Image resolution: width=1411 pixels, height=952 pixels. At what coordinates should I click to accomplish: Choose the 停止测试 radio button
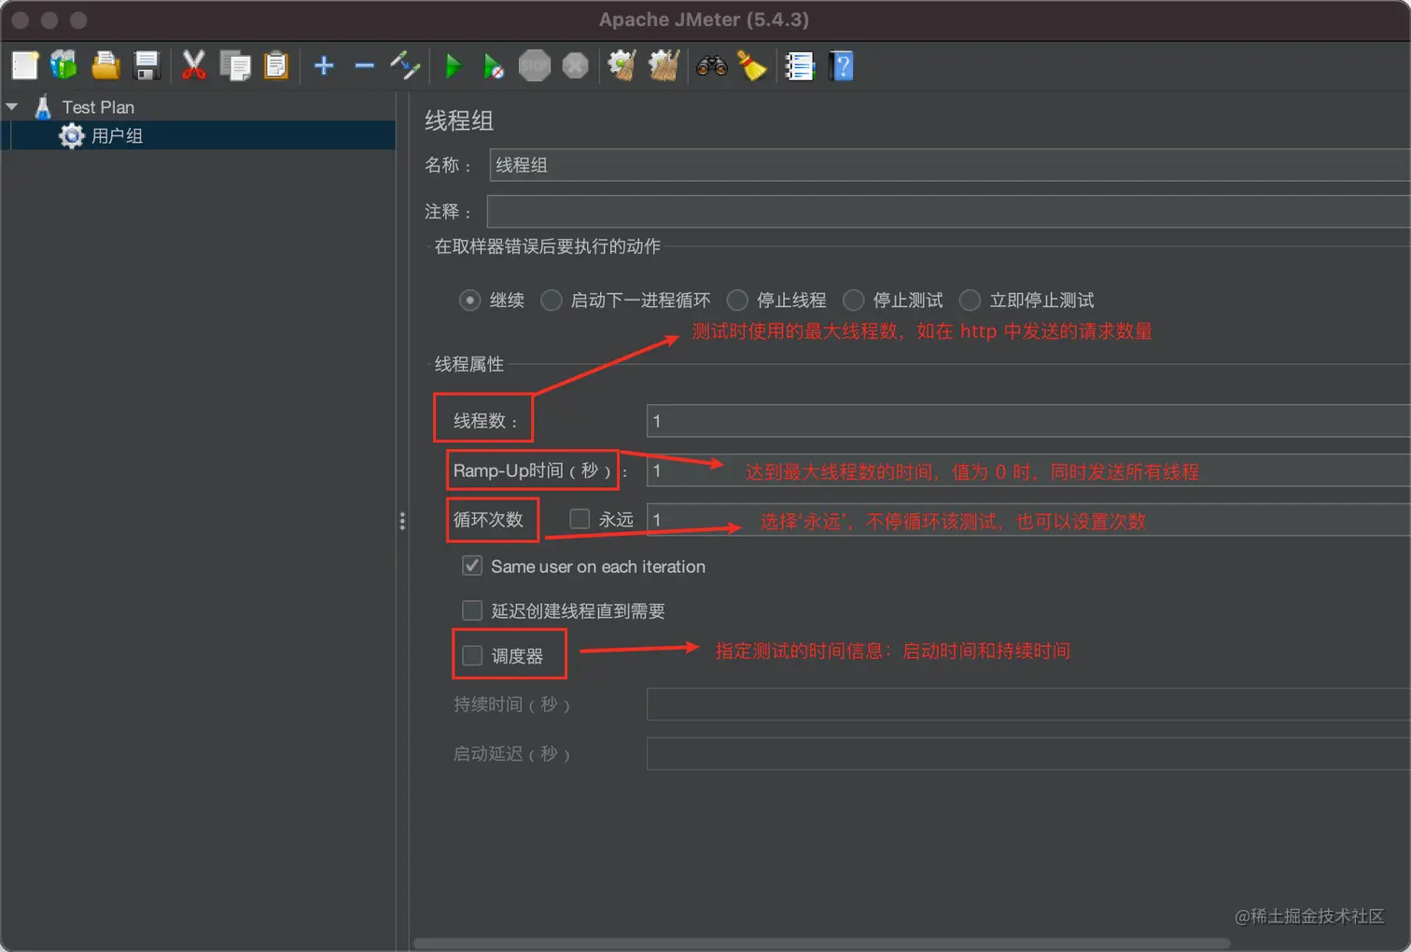tap(853, 301)
